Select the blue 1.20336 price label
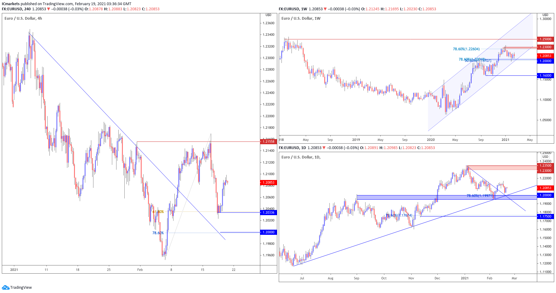 point(268,212)
